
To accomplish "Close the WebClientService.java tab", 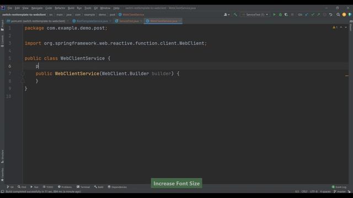I will (180, 21).
